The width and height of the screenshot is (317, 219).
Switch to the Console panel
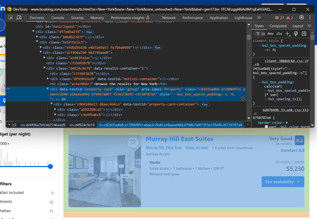[x=57, y=18]
